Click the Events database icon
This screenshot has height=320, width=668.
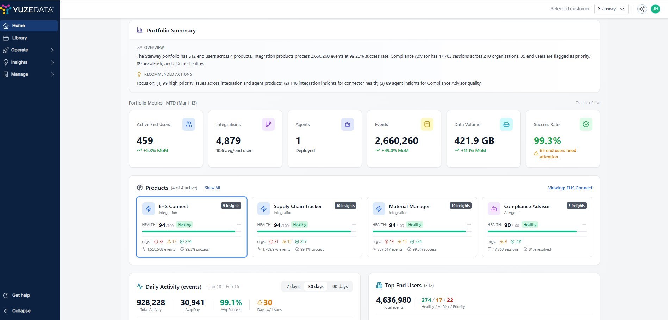[427, 124]
